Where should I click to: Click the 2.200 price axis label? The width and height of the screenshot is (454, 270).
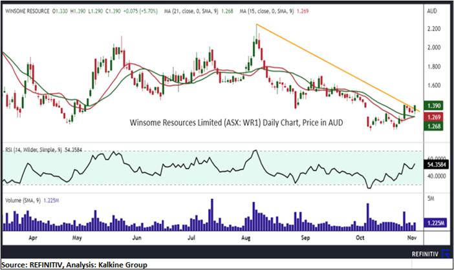434,28
